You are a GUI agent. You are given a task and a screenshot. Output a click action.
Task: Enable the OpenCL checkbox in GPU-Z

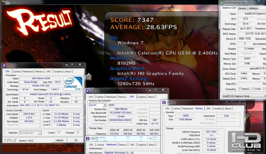click(240, 89)
